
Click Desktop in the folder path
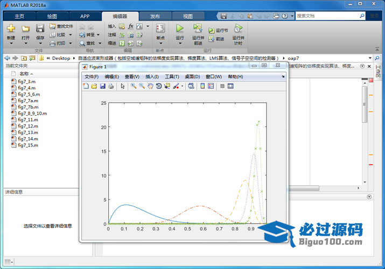pyautogui.click(x=61, y=58)
